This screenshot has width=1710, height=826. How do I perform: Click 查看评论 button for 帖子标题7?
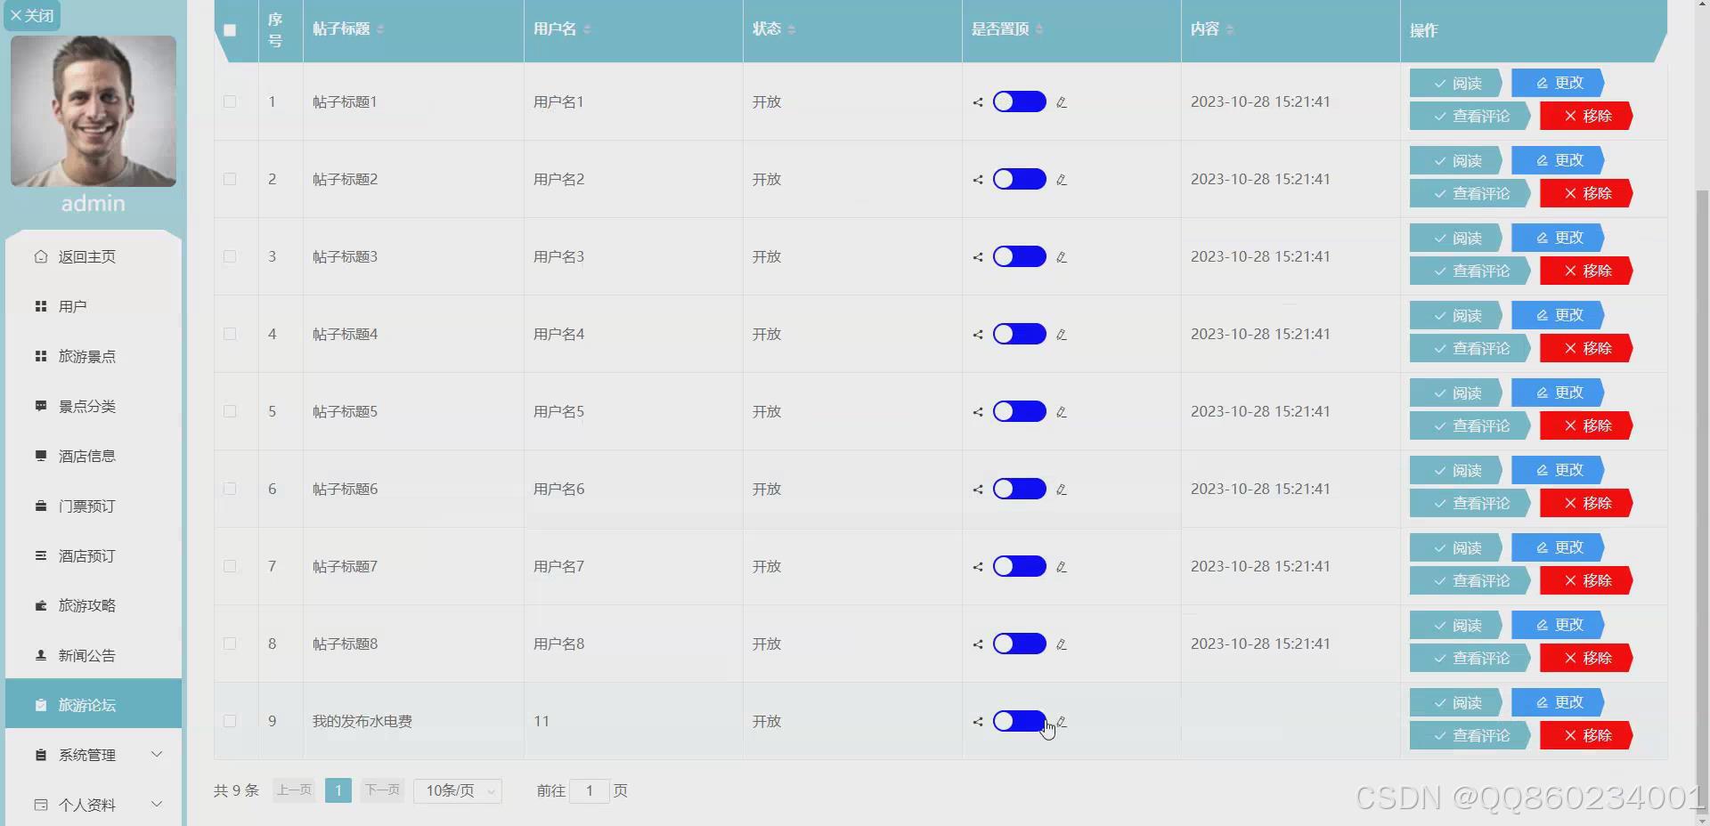click(x=1470, y=580)
